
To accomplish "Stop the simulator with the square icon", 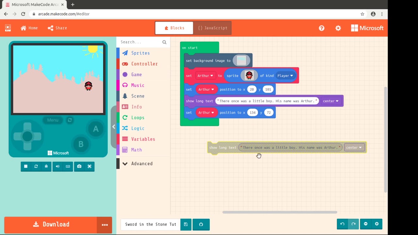I will tap(26, 166).
